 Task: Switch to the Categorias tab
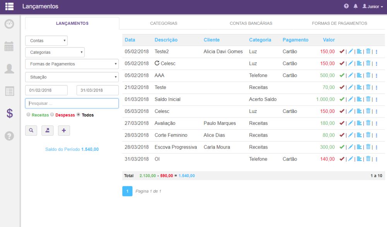coord(164,24)
